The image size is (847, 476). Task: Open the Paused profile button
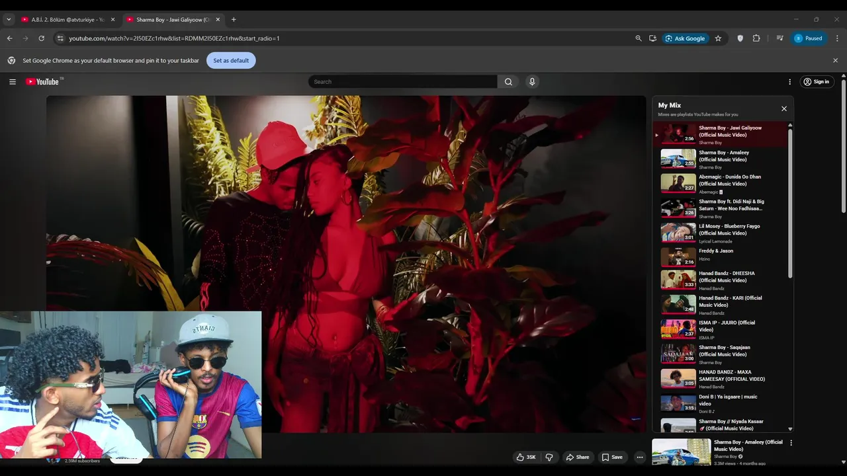809,38
